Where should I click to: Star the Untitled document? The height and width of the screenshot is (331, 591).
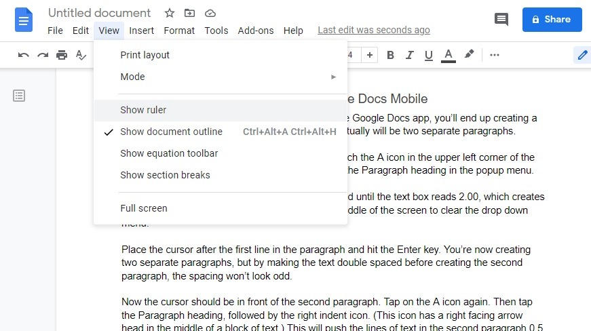170,14
